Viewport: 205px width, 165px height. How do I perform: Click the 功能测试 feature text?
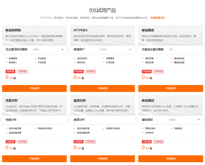click(x=178, y=129)
